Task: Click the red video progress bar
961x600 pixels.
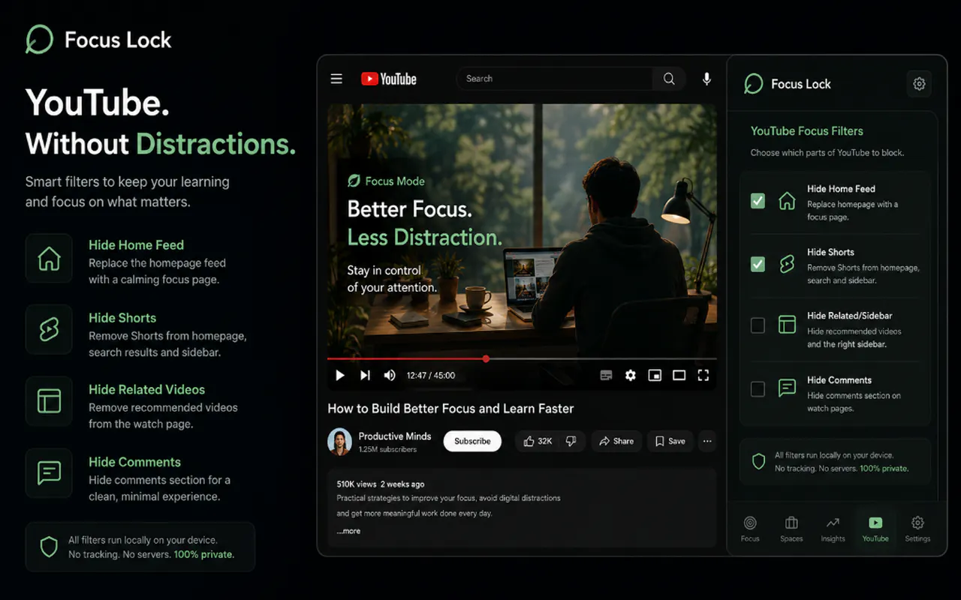Action: pos(406,358)
